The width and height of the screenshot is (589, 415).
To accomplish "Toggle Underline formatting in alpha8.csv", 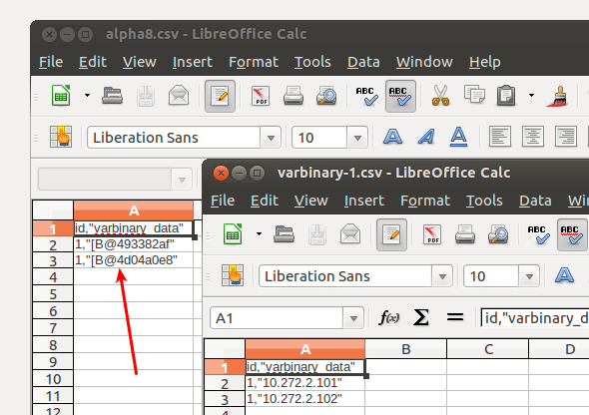I will pyautogui.click(x=458, y=137).
